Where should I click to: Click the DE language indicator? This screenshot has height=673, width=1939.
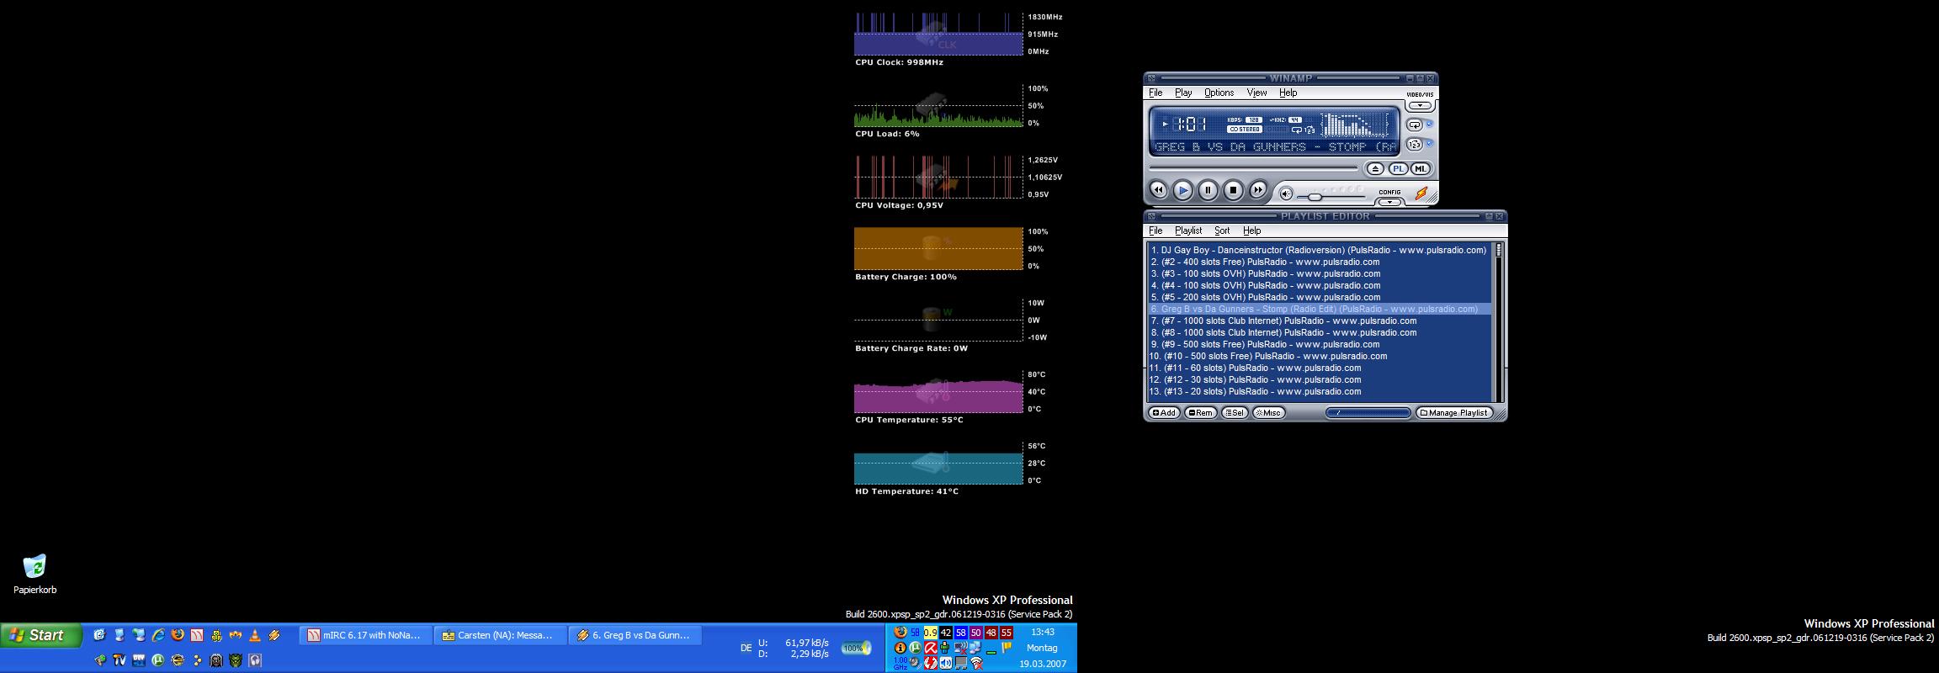point(746,648)
